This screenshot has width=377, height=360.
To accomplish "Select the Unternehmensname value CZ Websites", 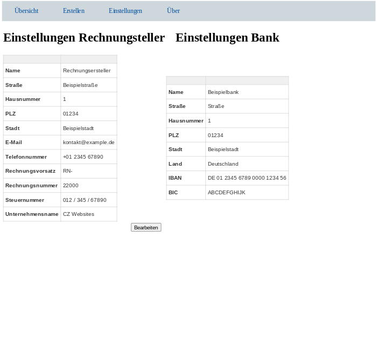I will click(78, 214).
